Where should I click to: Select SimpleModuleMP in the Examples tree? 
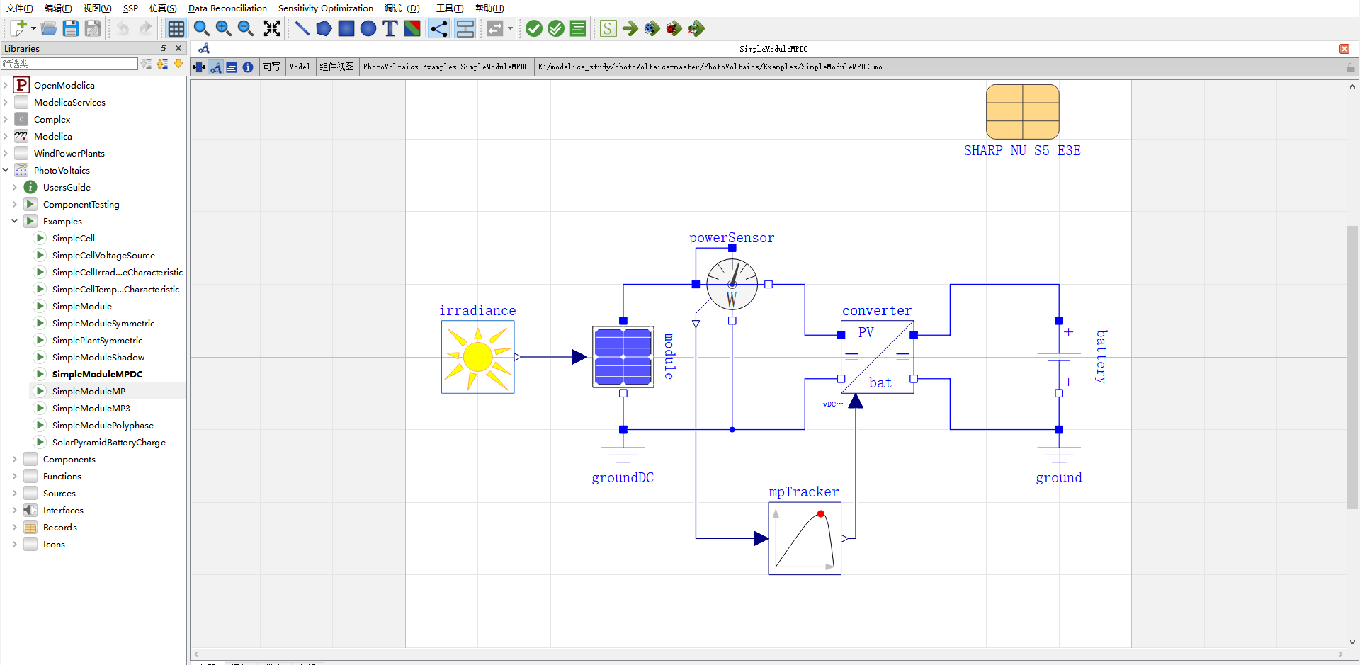click(x=89, y=391)
